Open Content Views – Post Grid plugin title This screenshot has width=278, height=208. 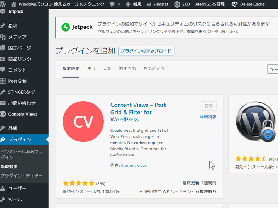[x=138, y=112]
